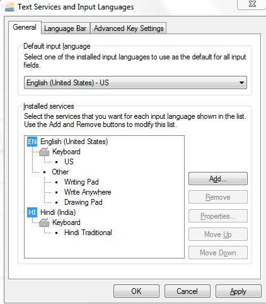Select the Other node under English
Viewport: 266px width, 304px height.
coord(61,172)
